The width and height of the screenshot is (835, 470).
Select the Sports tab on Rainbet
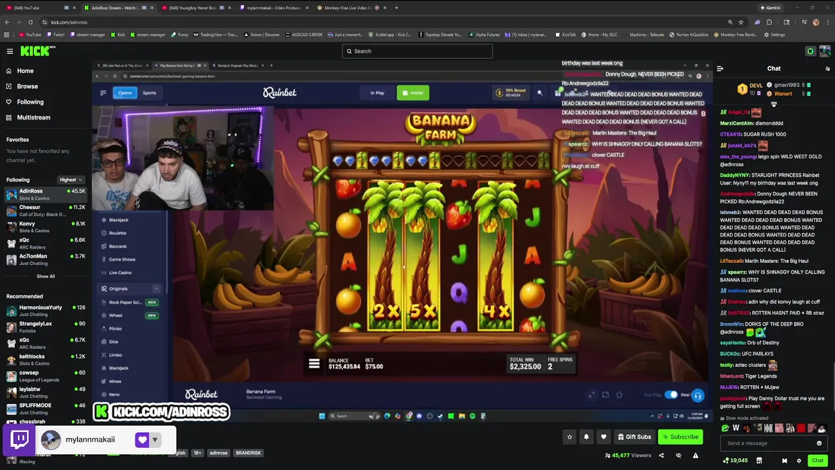click(149, 93)
